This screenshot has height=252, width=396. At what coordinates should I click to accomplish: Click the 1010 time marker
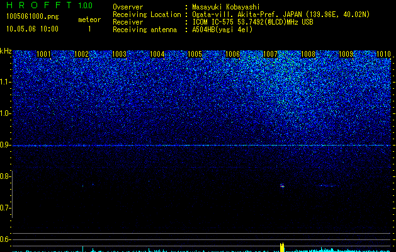coord(383,54)
